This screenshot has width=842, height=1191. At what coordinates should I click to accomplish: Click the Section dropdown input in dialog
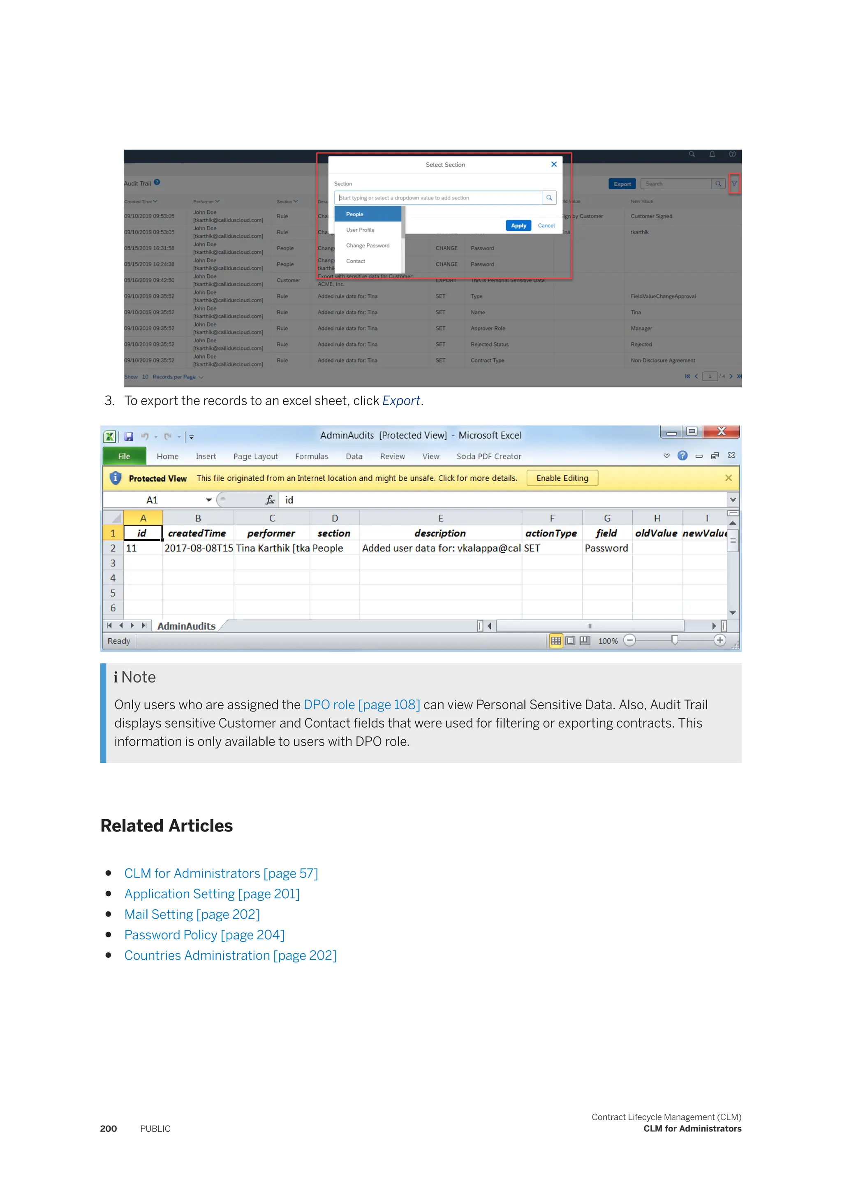[438, 198]
